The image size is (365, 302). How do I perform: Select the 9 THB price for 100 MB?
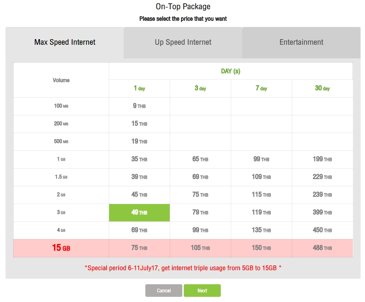pyautogui.click(x=139, y=106)
